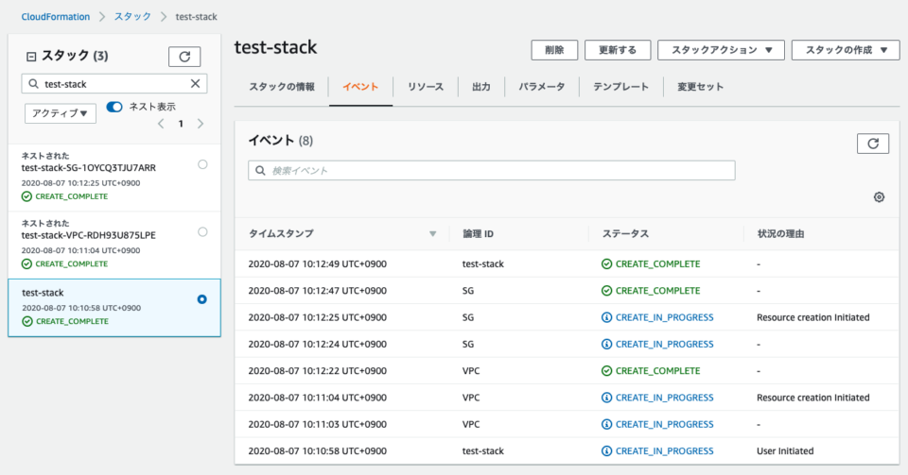This screenshot has width=908, height=475.
Task: Sort by timestamp column arrow
Action: 432,234
